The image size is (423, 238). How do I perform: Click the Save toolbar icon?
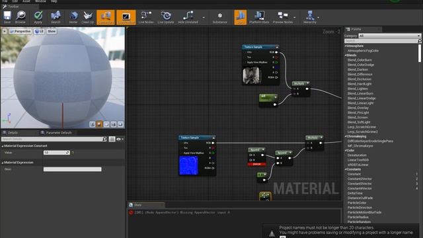[x=7, y=17]
